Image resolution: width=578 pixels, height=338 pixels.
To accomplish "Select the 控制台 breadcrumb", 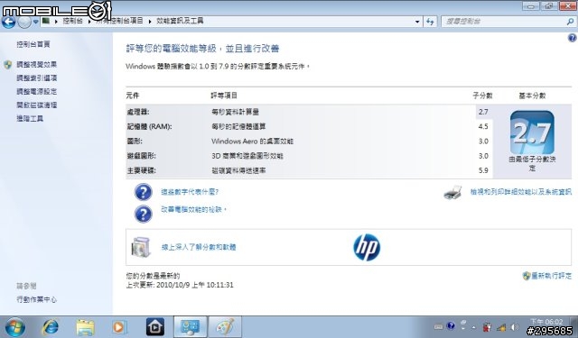I will (x=72, y=21).
